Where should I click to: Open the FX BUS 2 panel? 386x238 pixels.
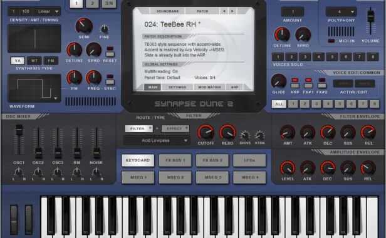(x=212, y=160)
